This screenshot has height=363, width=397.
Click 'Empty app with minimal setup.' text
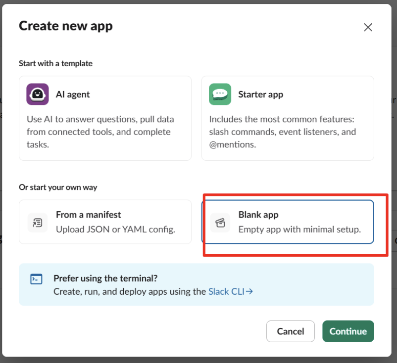pos(299,229)
